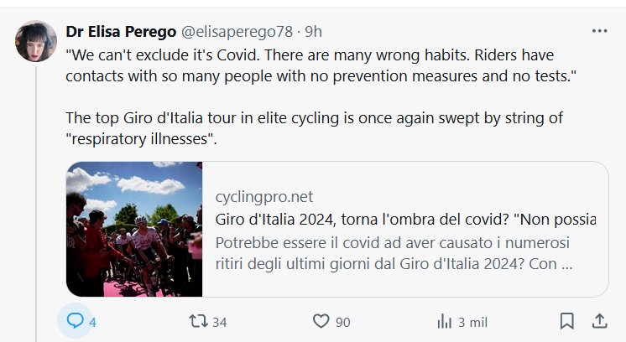Open Dr Elisa Perego's profile avatar
626x342 pixels.
[x=37, y=40]
